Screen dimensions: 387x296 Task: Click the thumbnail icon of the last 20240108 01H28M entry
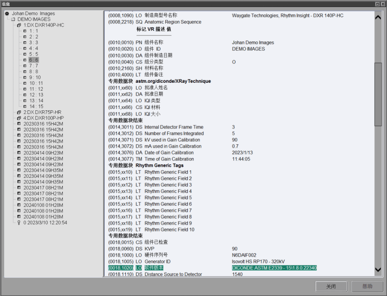tap(19, 217)
